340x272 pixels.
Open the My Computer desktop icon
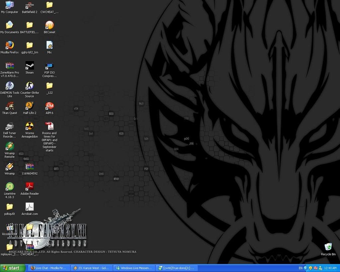click(10, 5)
